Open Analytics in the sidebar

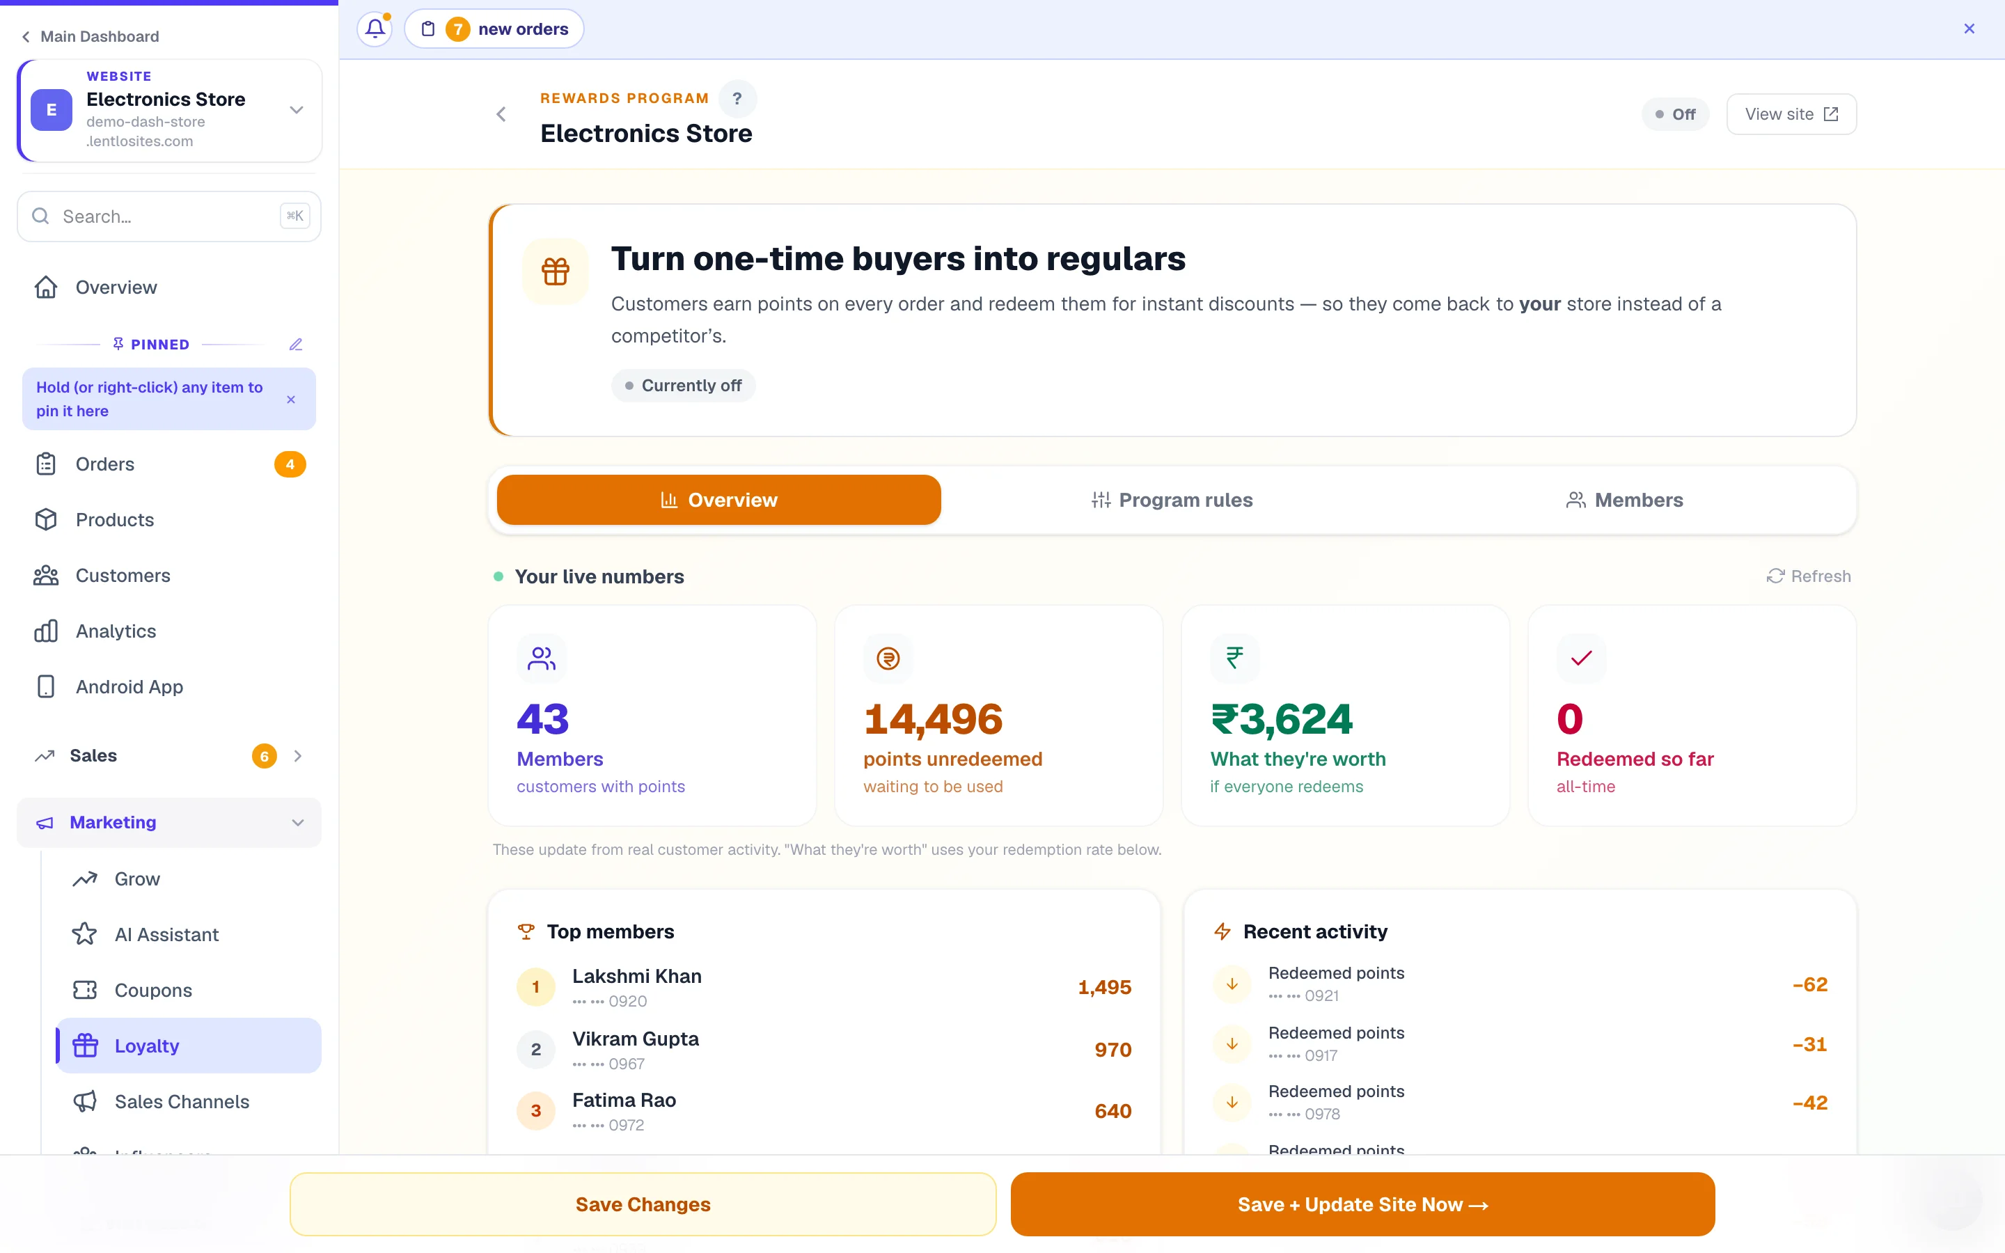coord(169,631)
